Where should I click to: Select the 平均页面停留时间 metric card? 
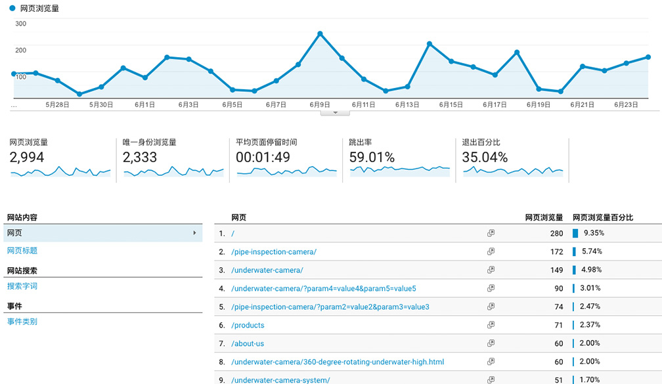point(287,158)
